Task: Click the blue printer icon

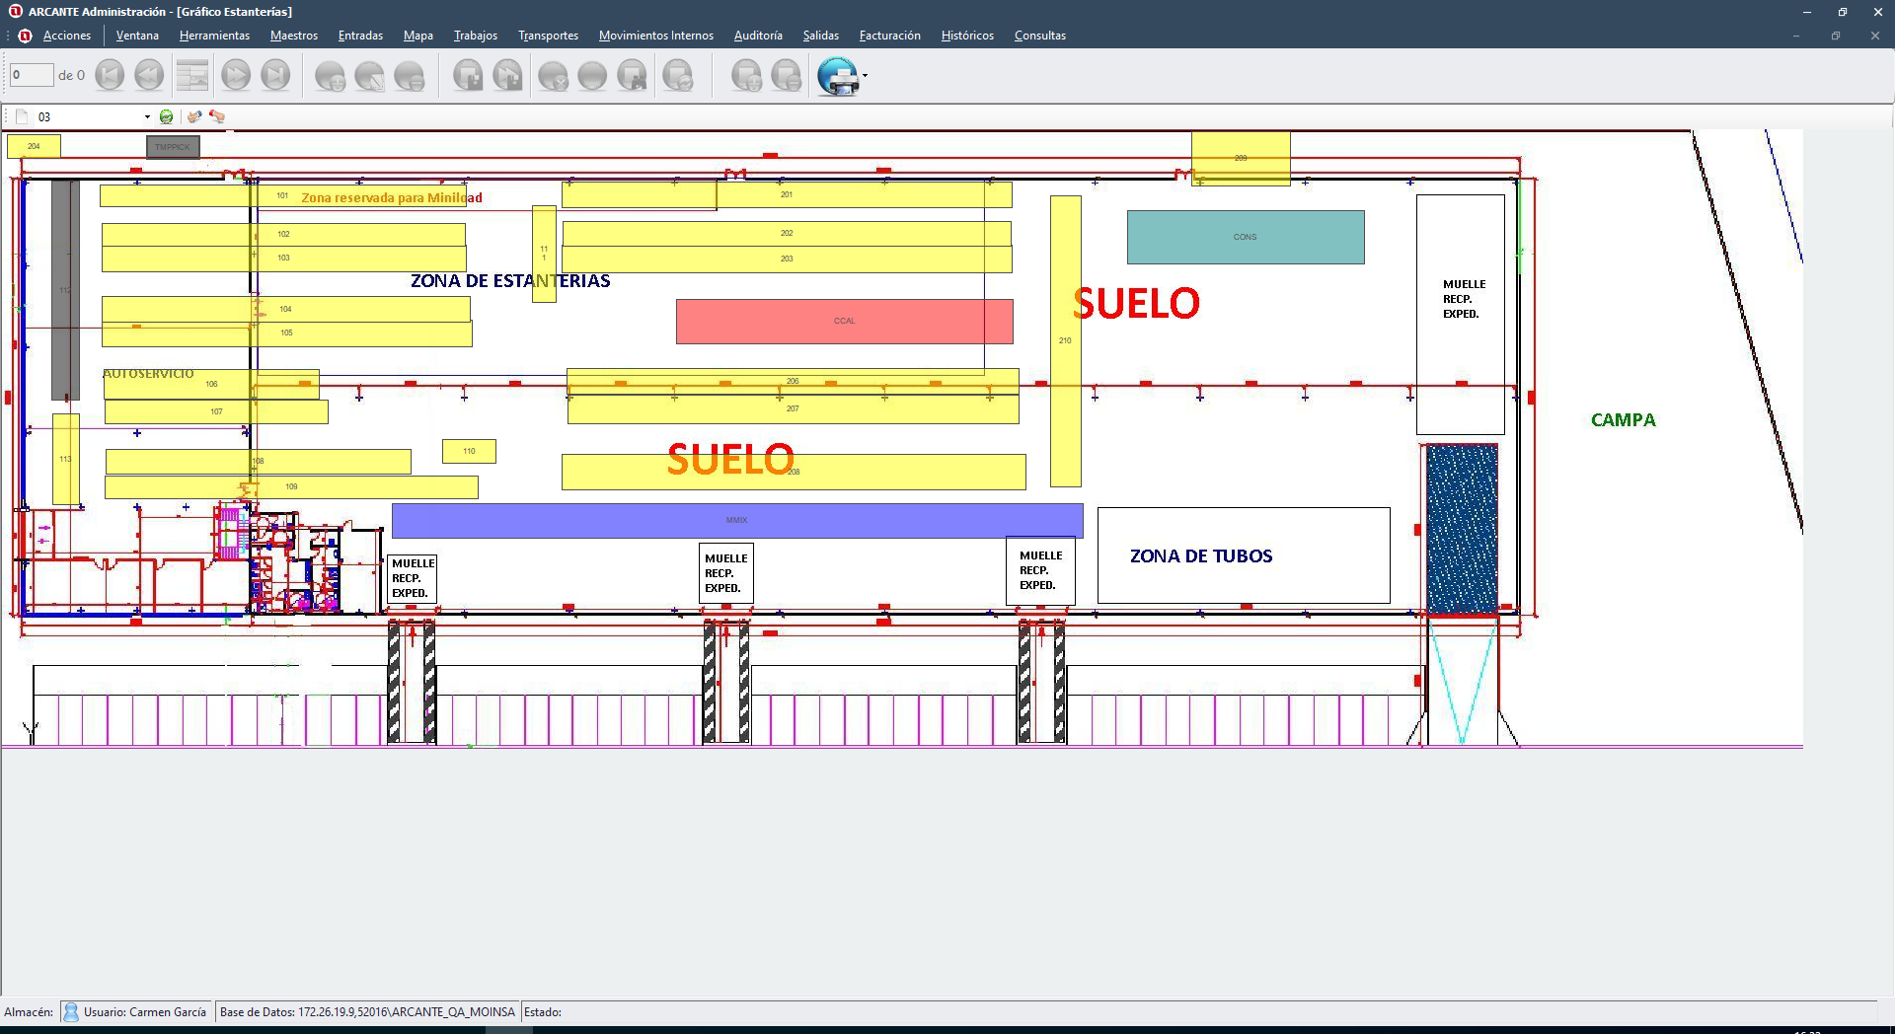Action: coord(838,76)
